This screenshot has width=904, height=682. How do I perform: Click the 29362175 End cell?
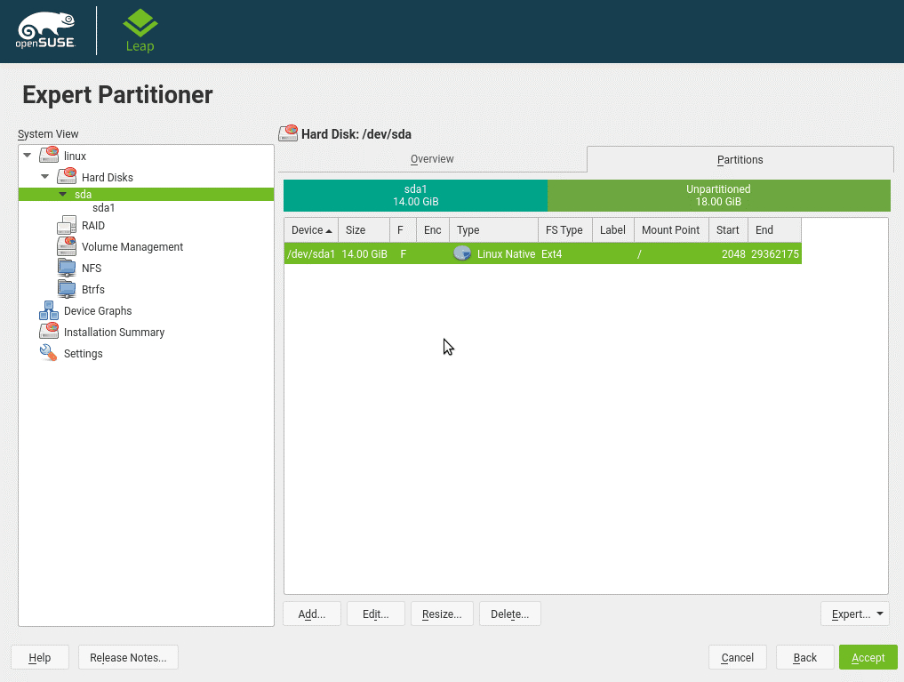775,253
